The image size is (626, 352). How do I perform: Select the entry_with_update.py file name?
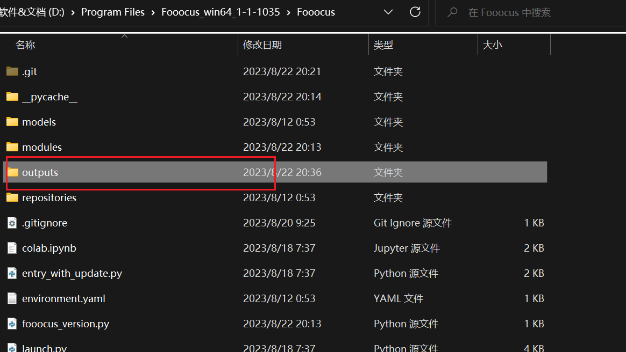72,274
